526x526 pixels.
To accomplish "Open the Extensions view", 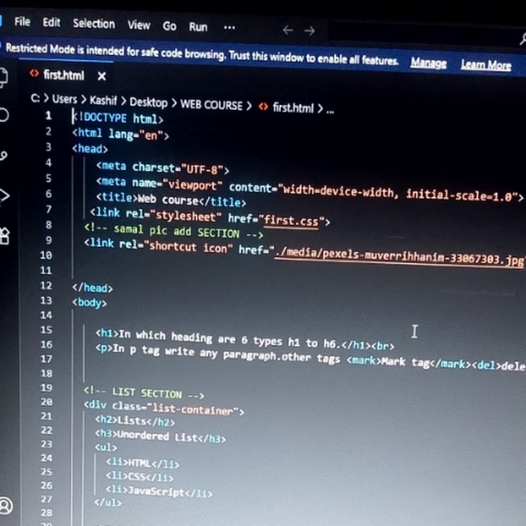I will pos(3,236).
